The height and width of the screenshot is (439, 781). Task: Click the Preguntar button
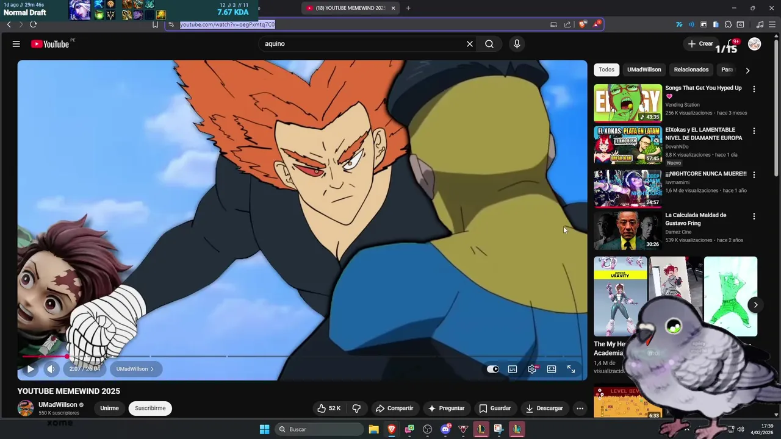click(446, 409)
